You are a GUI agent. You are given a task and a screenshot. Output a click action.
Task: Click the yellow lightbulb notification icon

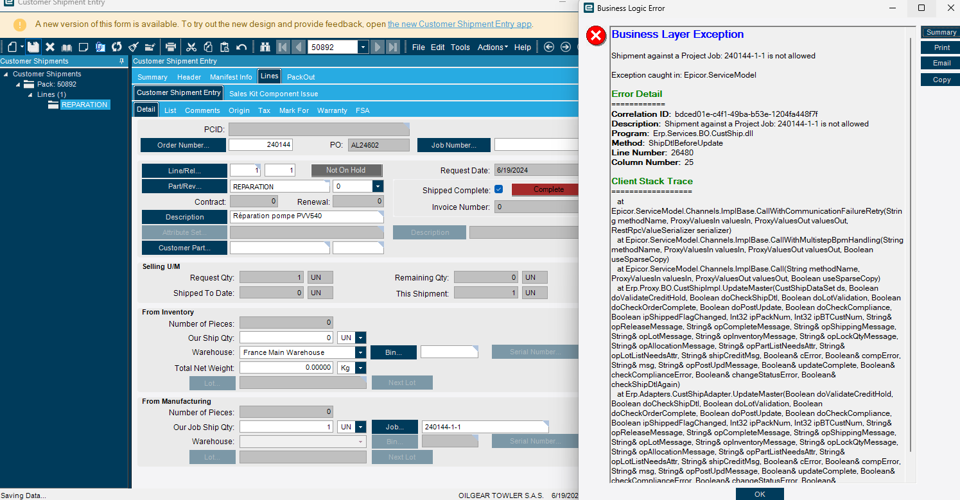coord(20,24)
